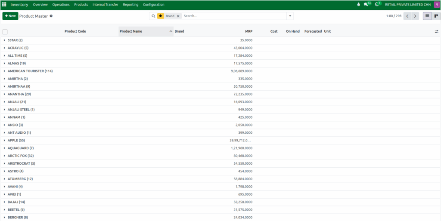The height and width of the screenshot is (221, 441).
Task: Expand the ALL TIME (5) group
Action: coord(4,55)
